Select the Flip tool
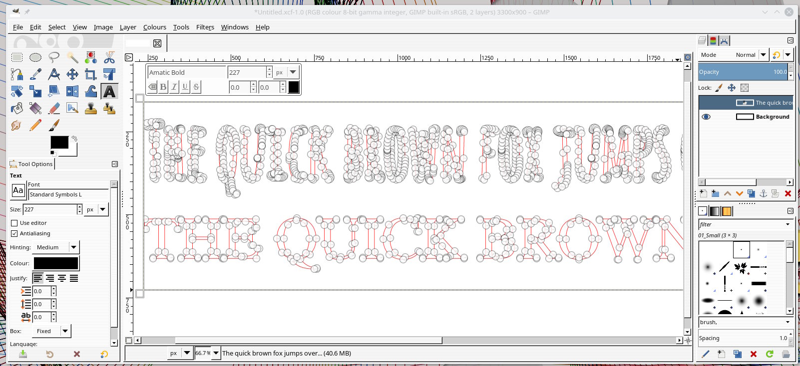The image size is (800, 366). pos(72,91)
